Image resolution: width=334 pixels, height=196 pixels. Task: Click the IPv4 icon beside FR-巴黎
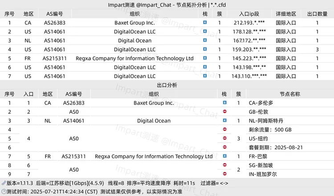point(225,156)
